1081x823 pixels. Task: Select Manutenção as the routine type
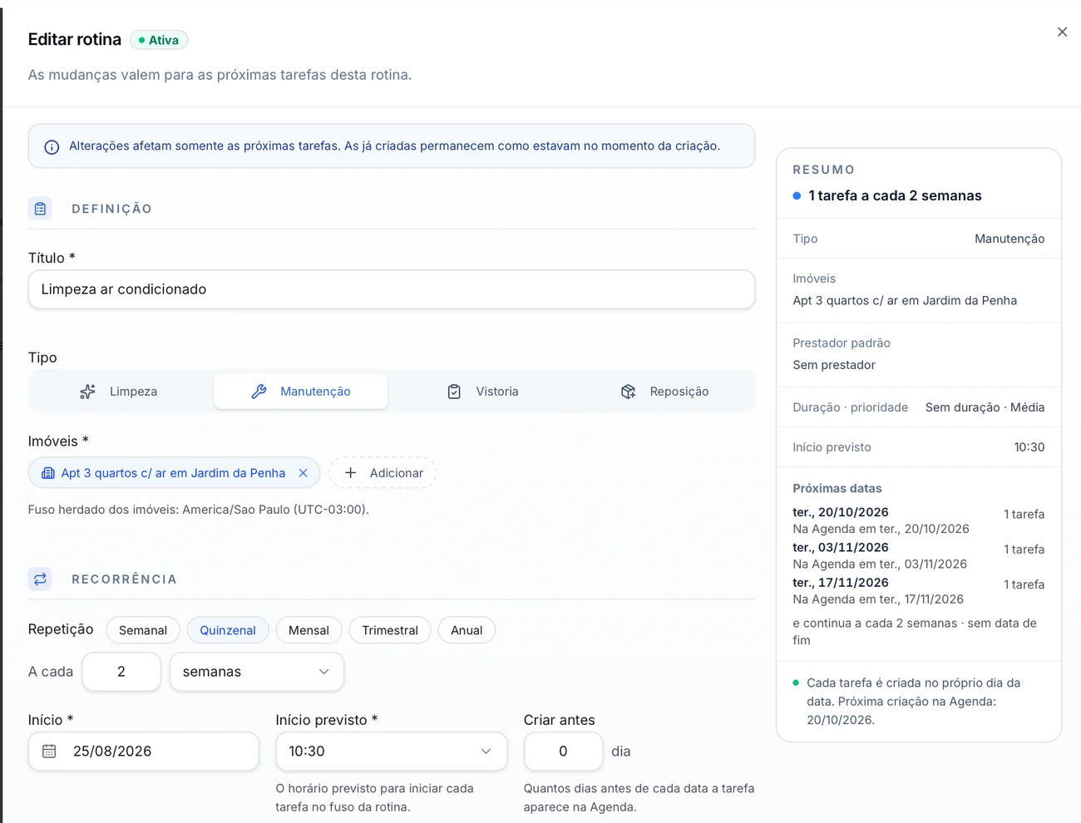click(301, 392)
